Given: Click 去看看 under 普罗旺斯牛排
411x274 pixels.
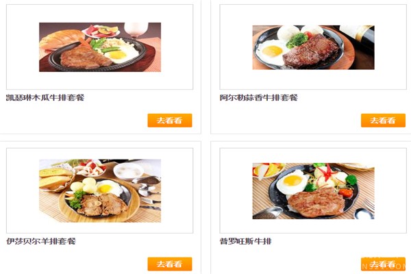Looking at the screenshot, I should pos(383,264).
